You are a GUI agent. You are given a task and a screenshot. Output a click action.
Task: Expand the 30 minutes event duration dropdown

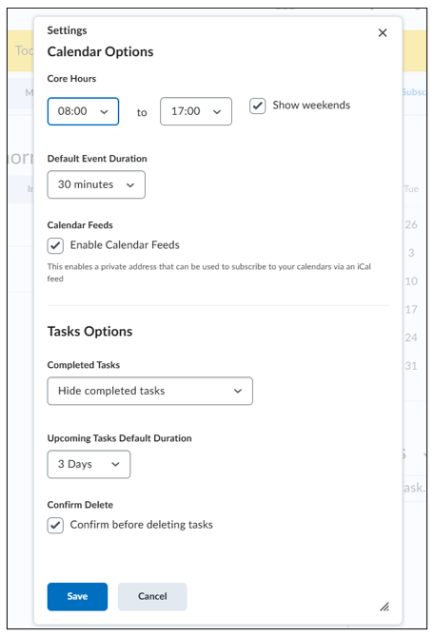coord(96,184)
